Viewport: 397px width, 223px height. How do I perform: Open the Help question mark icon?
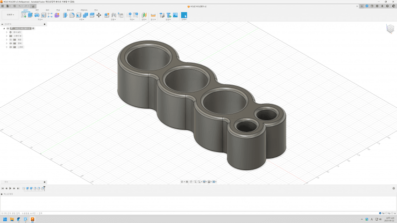click(x=387, y=6)
